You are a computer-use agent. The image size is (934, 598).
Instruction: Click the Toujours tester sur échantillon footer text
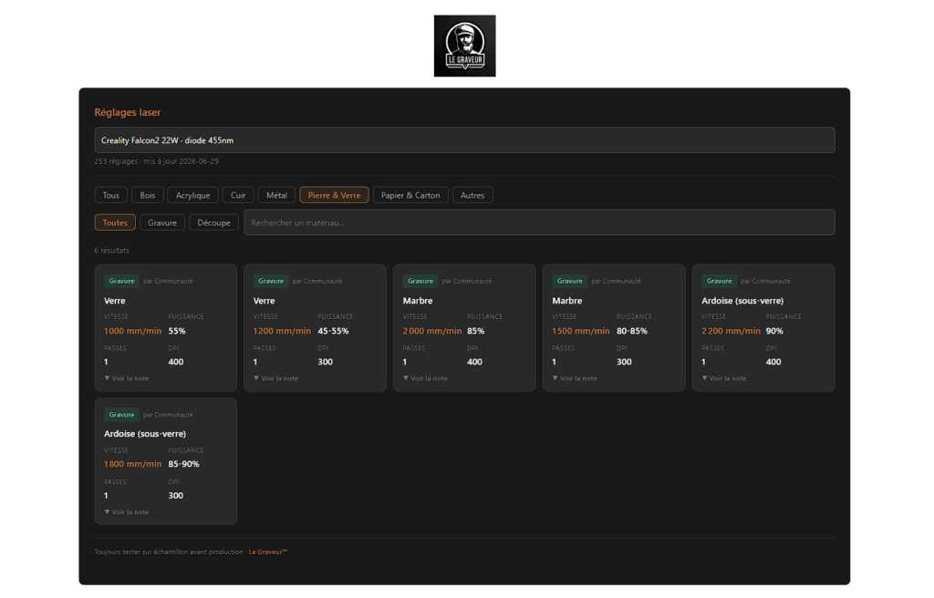[x=169, y=552]
